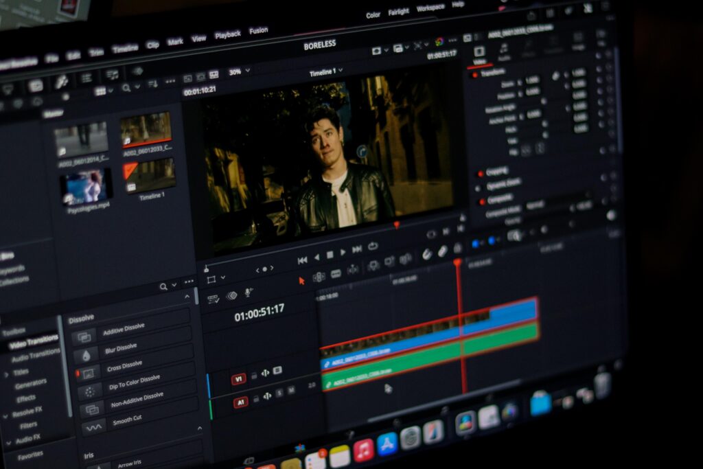Open the Fusion menu in menu bar

[x=258, y=31]
